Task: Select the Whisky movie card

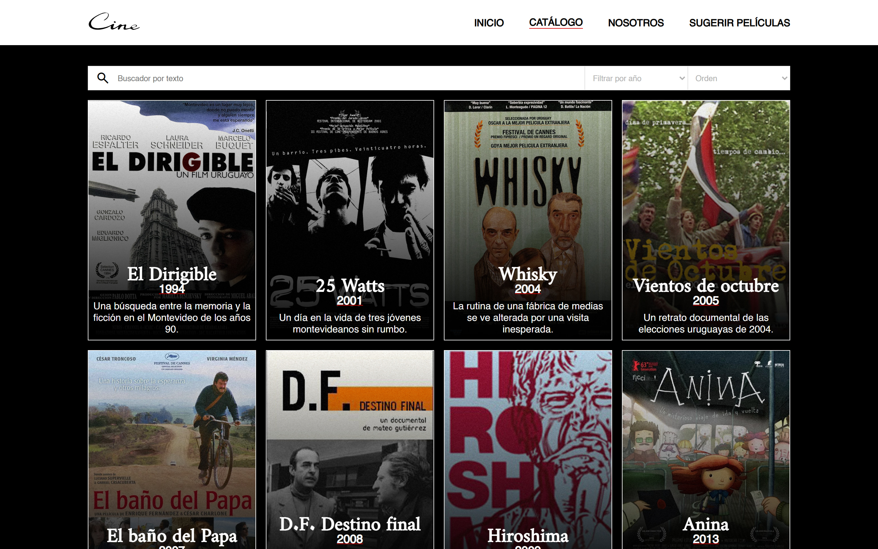Action: (x=528, y=220)
